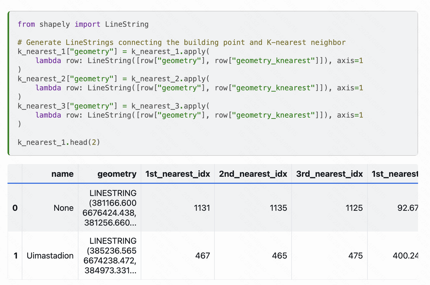Click the 'None' value in row 0
The image size is (430, 285).
click(x=64, y=208)
